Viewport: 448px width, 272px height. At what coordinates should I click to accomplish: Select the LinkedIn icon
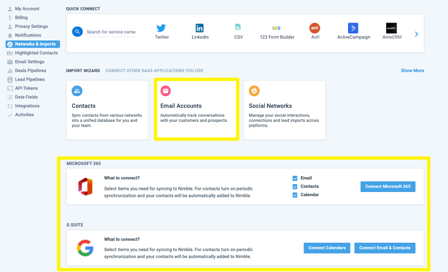(199, 28)
